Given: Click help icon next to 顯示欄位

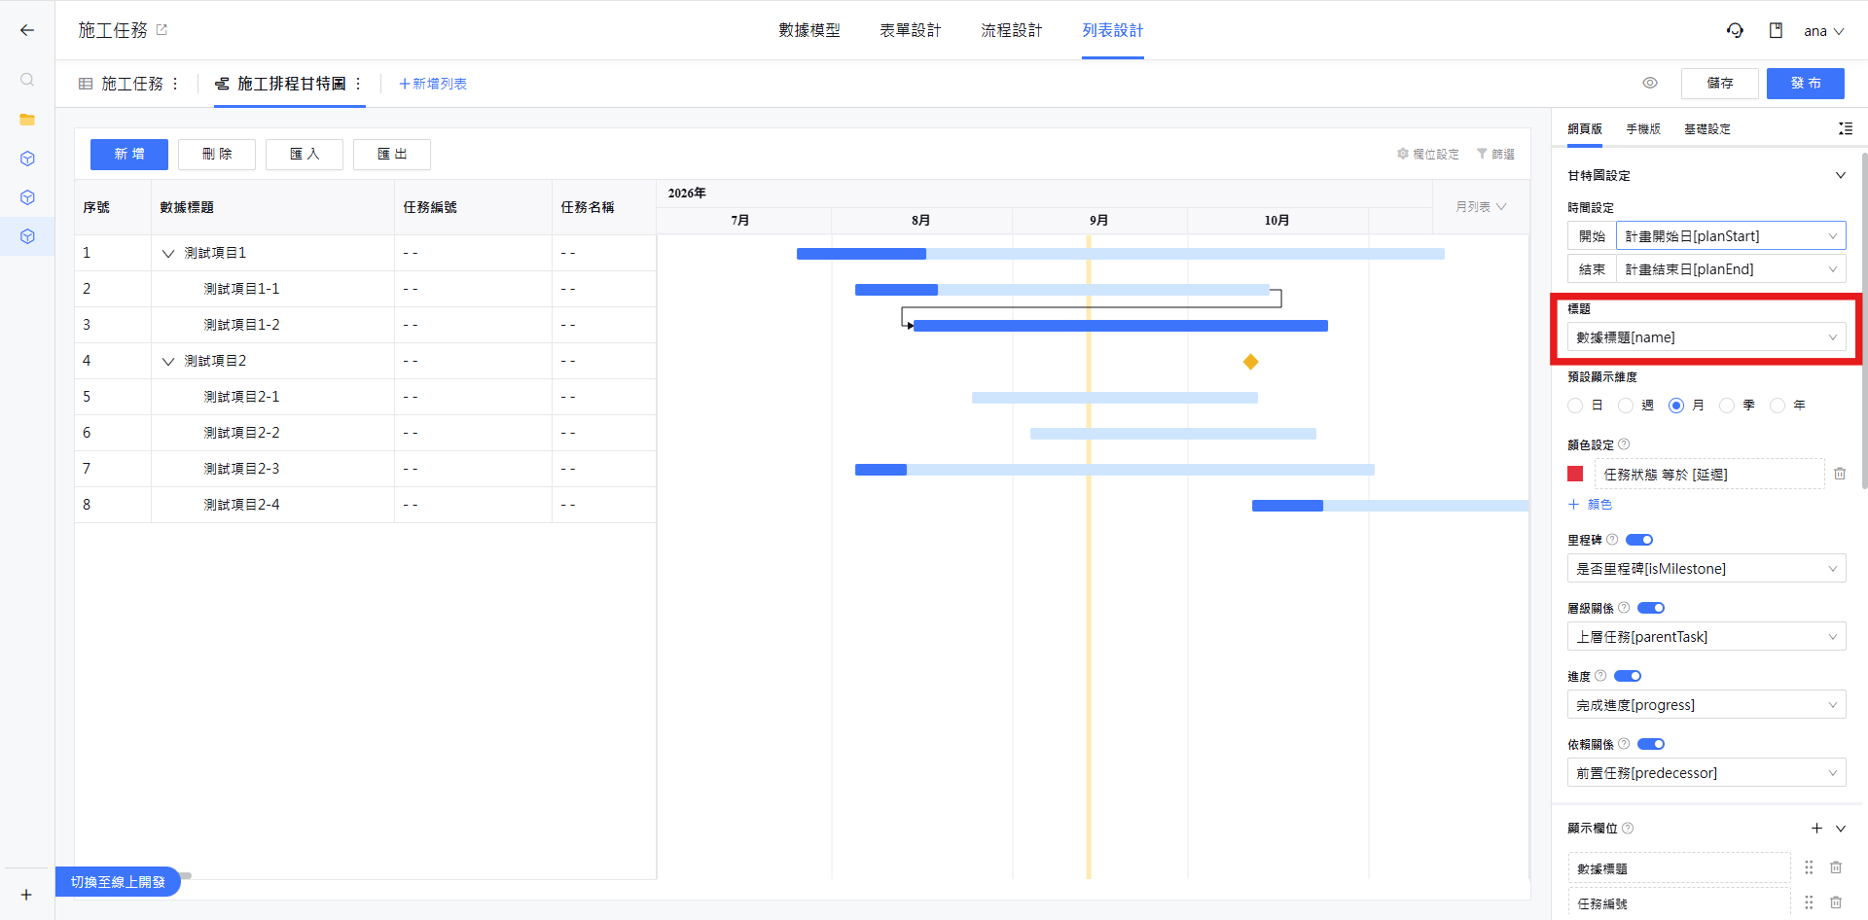Looking at the screenshot, I should coord(1628,829).
